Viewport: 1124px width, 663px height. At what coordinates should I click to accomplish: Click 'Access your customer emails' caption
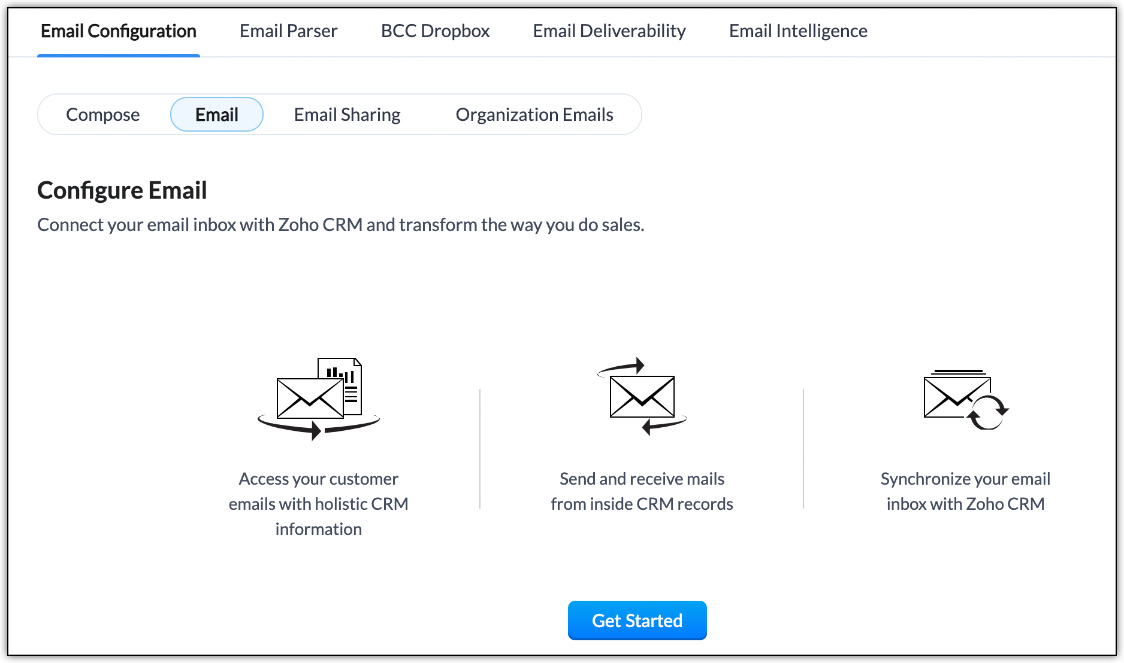click(319, 504)
